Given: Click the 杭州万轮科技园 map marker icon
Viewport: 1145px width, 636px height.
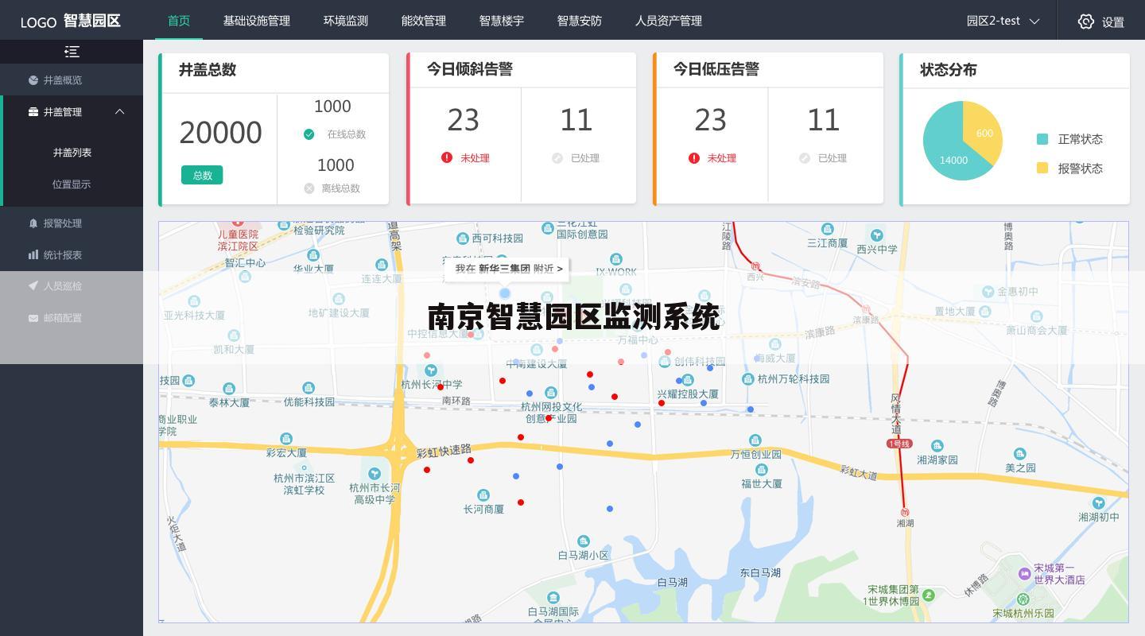Looking at the screenshot, I should click(x=748, y=379).
